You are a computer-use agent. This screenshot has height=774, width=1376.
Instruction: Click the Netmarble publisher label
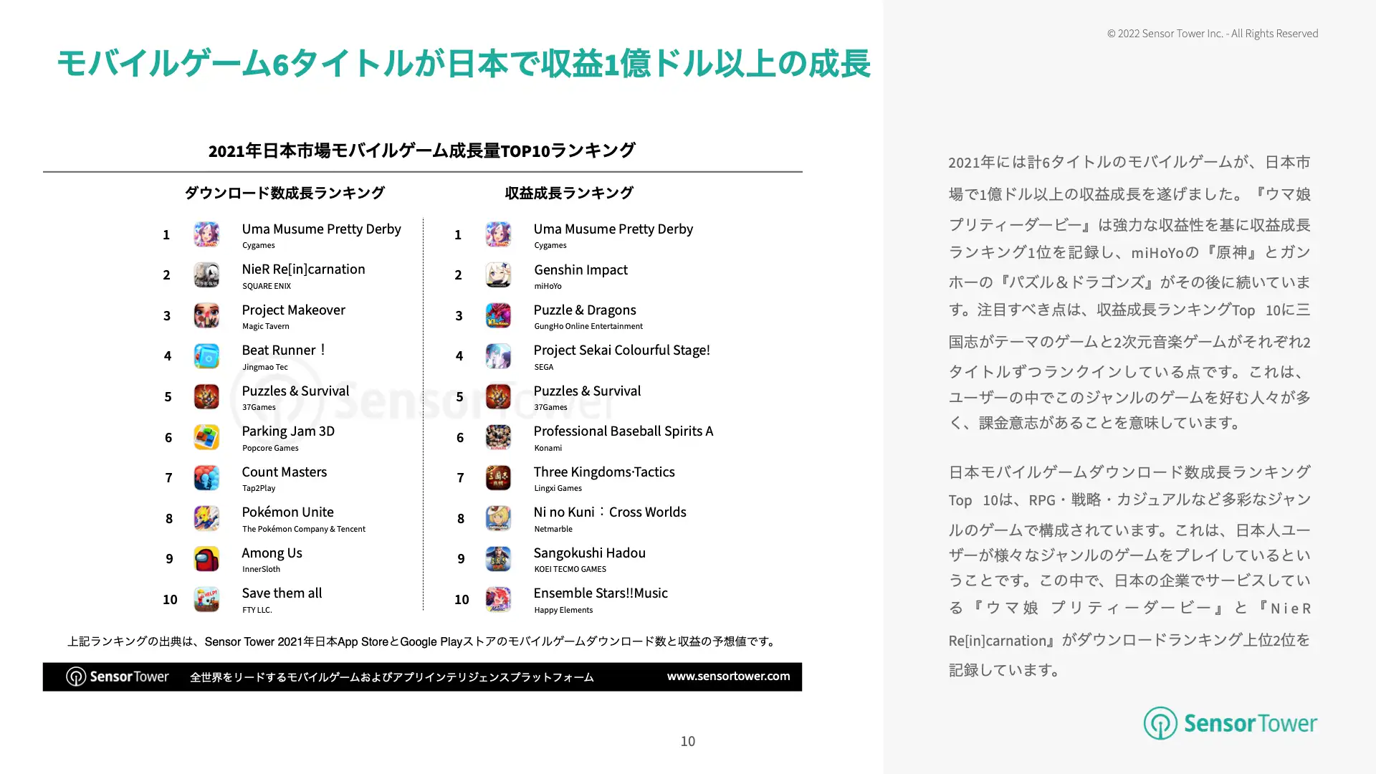click(553, 529)
